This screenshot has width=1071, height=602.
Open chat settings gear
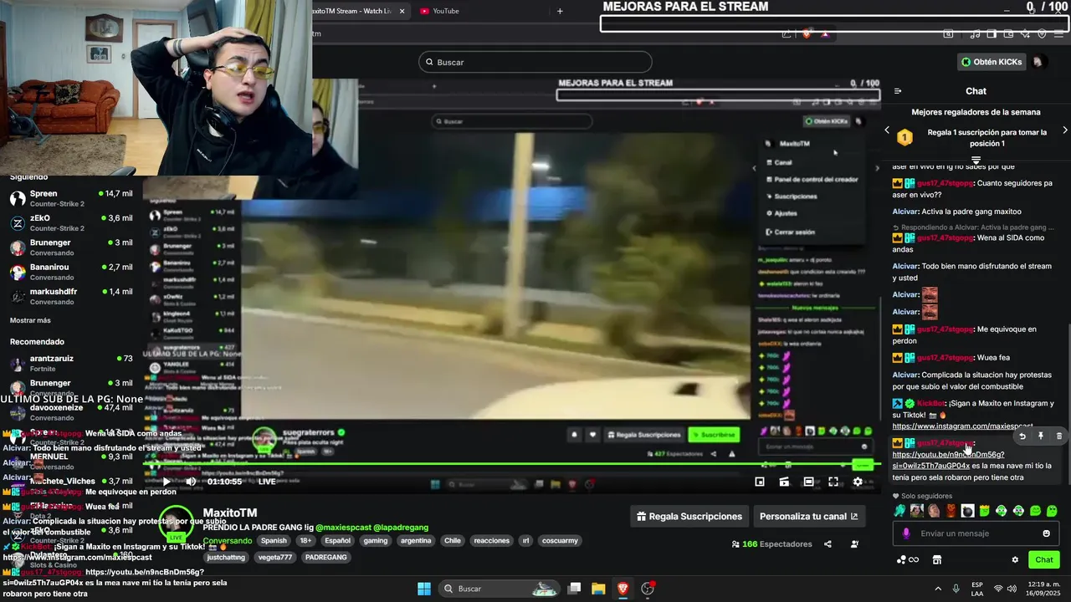pos(1015,560)
